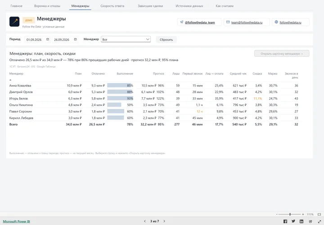Open Источники данных tab
This screenshot has width=324, height=225.
tap(189, 6)
